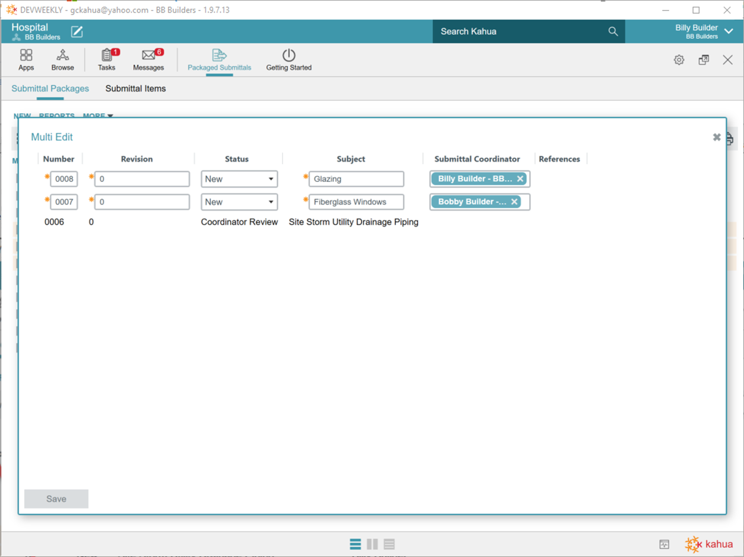The height and width of the screenshot is (557, 744).
Task: Click the search magnifier icon
Action: [613, 31]
